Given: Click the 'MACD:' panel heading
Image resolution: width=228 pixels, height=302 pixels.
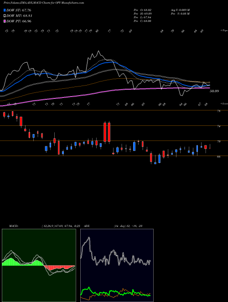Looking at the screenshot, I should coord(13,226).
